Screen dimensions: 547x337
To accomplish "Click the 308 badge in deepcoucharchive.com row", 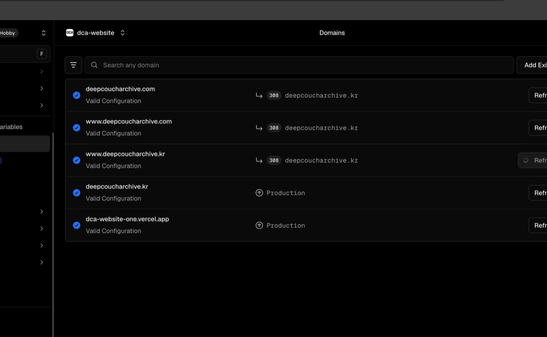I will pyautogui.click(x=274, y=95).
